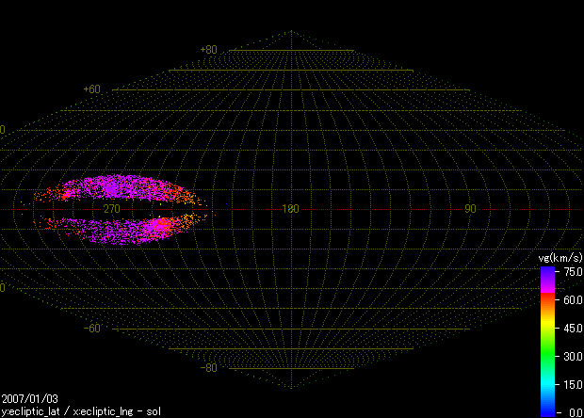Click the 180 longitude label at center

pyautogui.click(x=290, y=209)
